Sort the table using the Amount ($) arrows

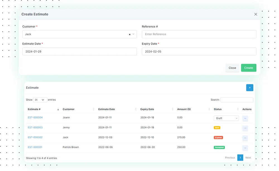[x=209, y=109]
